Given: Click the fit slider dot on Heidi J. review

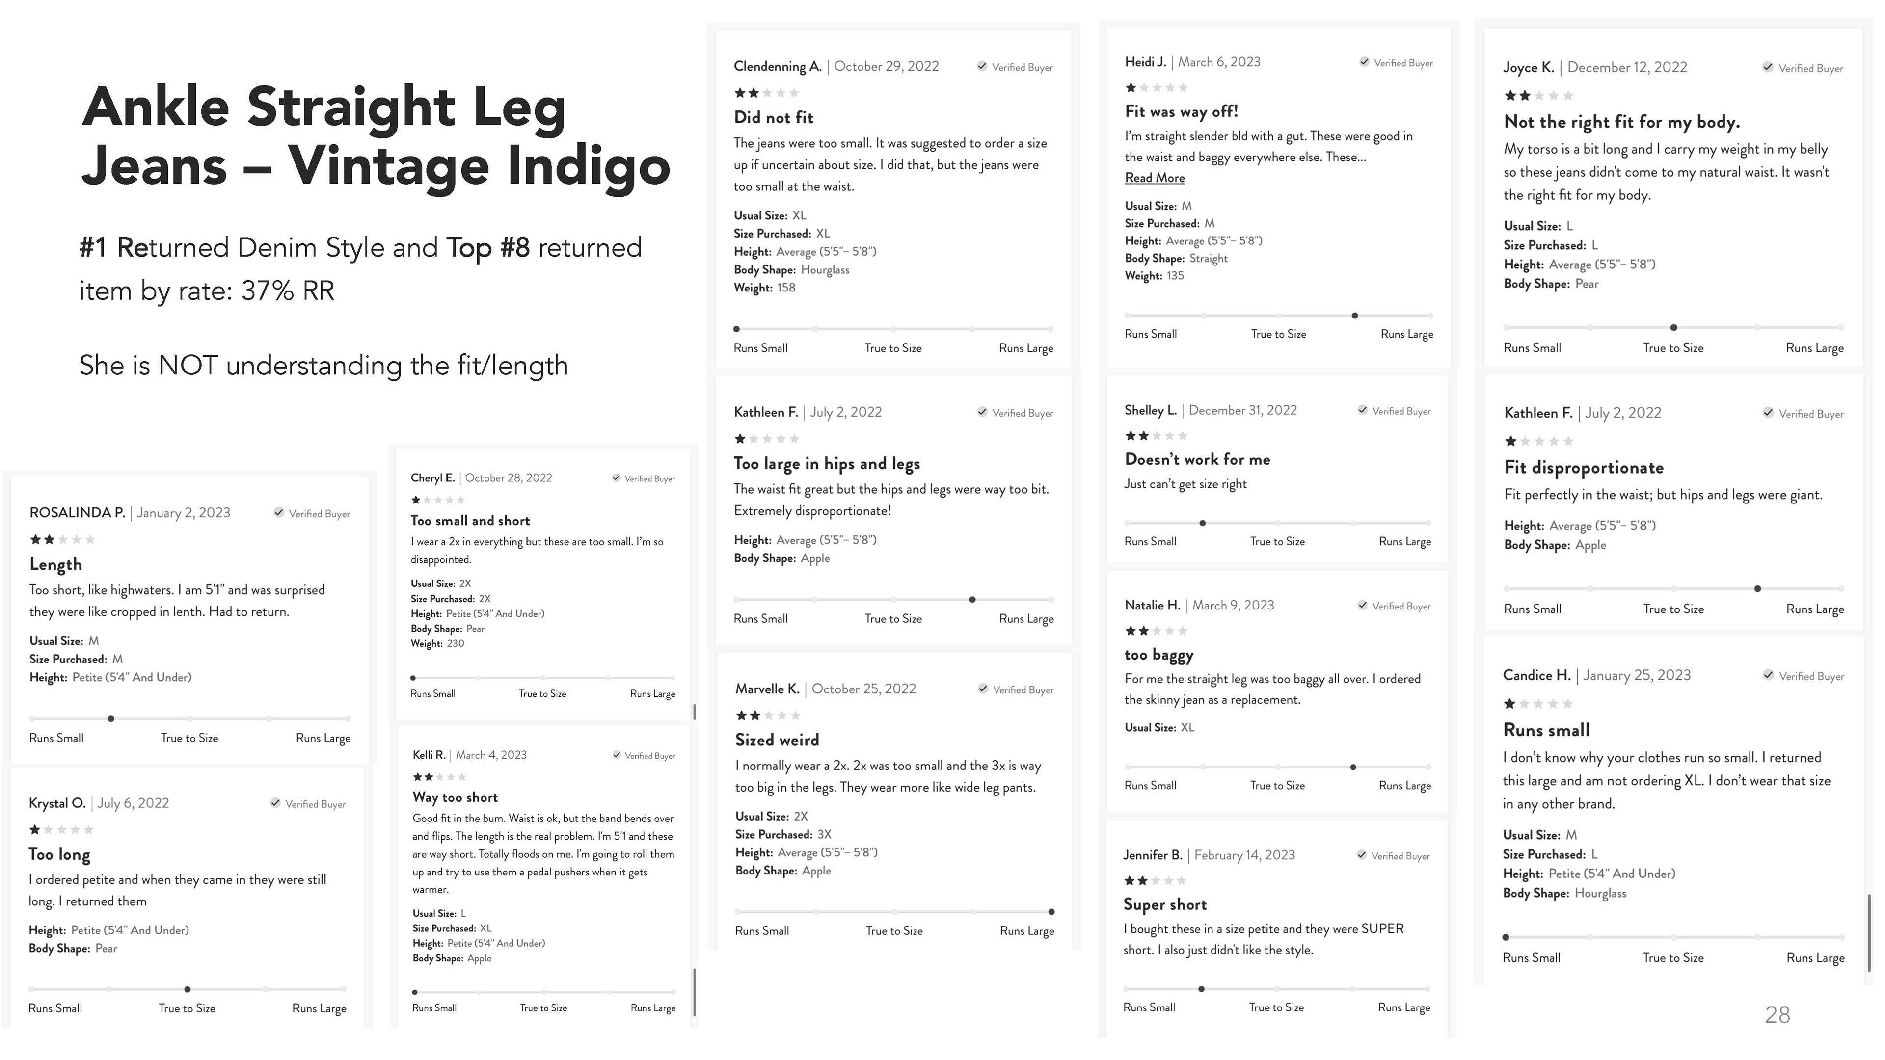Looking at the screenshot, I should 1355,315.
